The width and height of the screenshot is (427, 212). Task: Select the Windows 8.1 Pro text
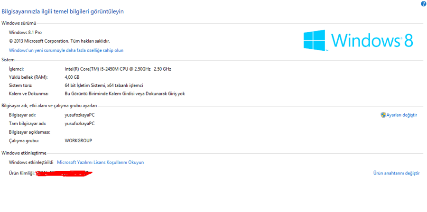coord(25,32)
